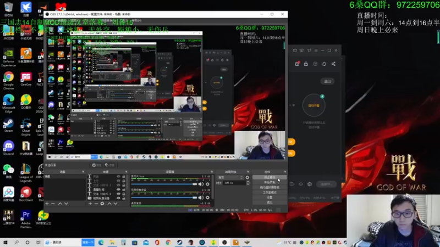
Task: Select the League of Legends desktop icon
Action: [26, 173]
